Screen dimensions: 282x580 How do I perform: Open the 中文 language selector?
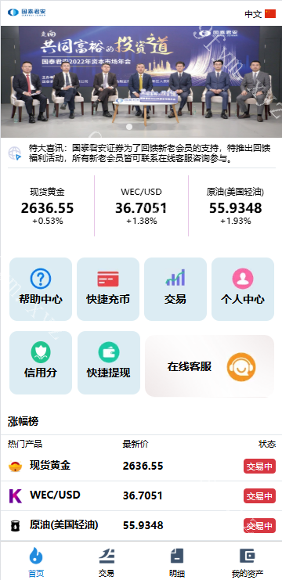[x=253, y=14]
